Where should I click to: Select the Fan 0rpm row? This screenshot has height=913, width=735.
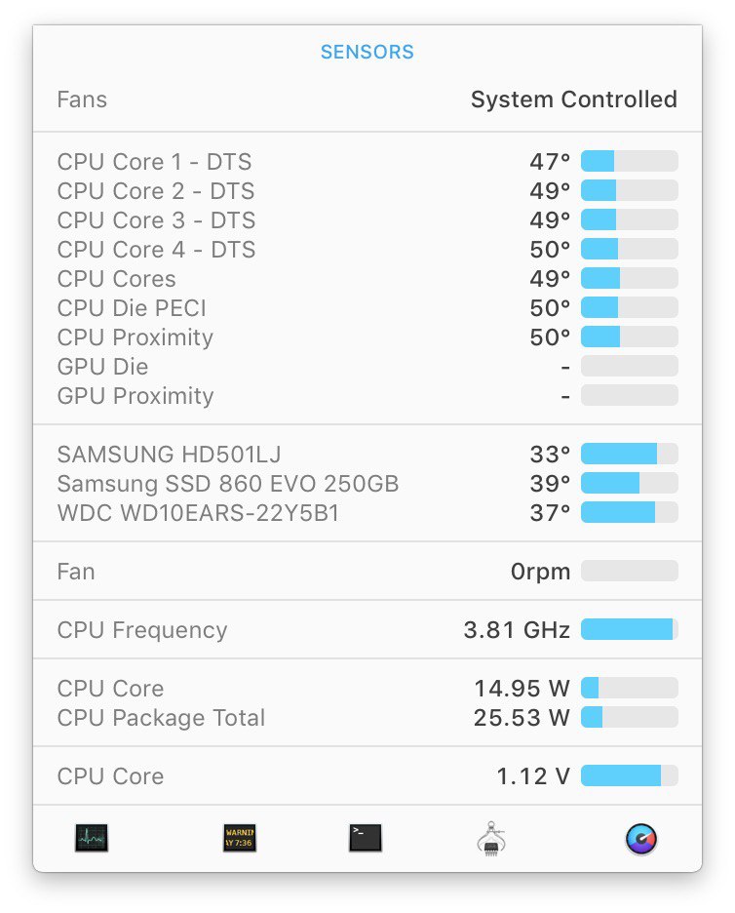click(x=367, y=572)
